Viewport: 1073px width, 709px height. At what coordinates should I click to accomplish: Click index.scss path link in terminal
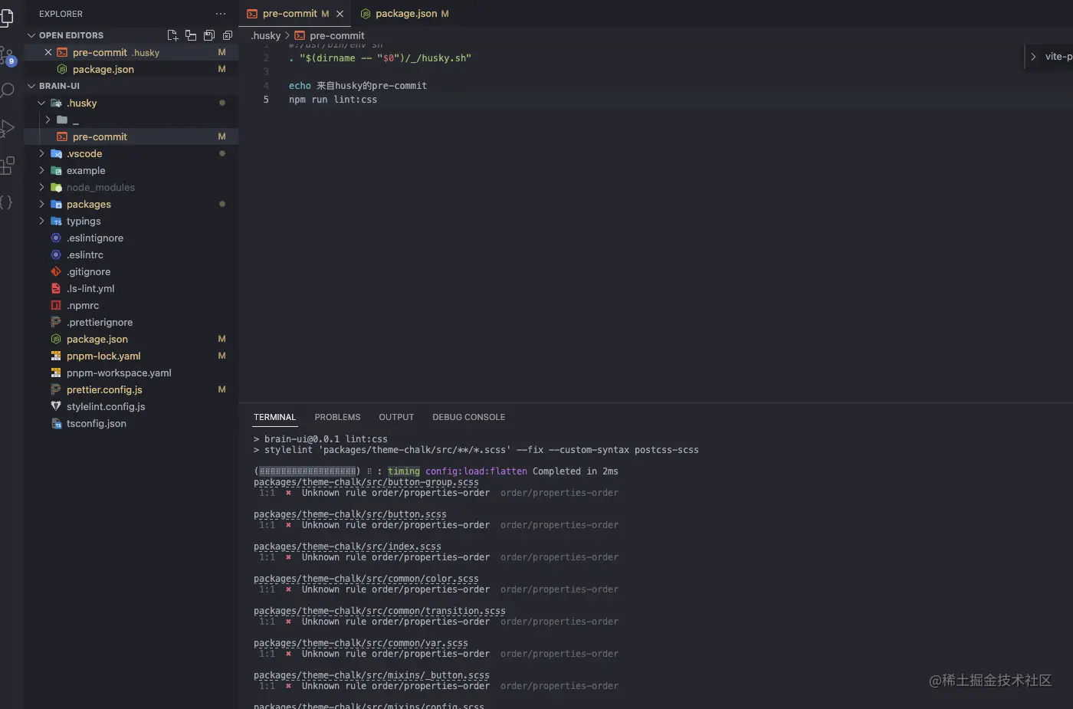point(347,547)
